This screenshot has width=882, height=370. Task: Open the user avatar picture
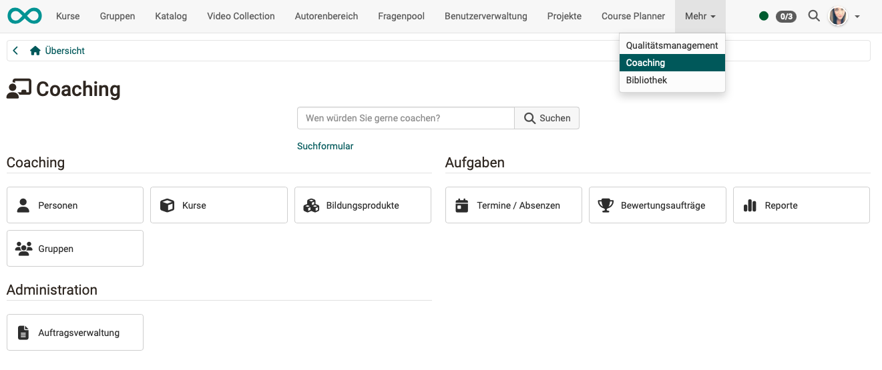[838, 16]
